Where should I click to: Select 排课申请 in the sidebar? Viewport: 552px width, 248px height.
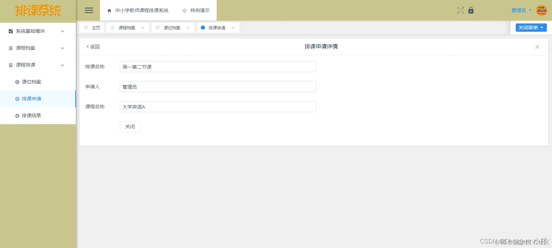[38, 99]
